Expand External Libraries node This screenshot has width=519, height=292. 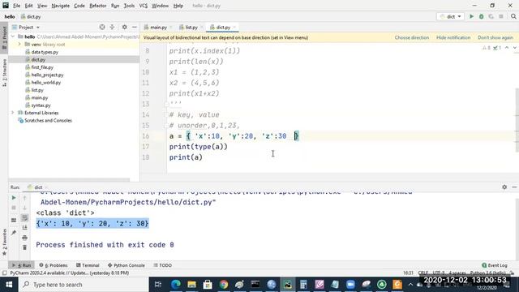pos(13,113)
